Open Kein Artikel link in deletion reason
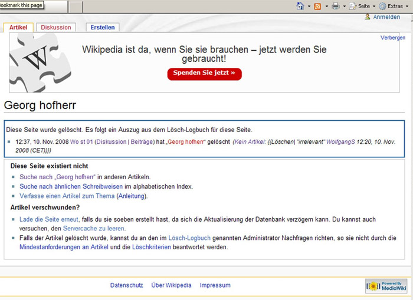The height and width of the screenshot is (300, 413). click(250, 142)
